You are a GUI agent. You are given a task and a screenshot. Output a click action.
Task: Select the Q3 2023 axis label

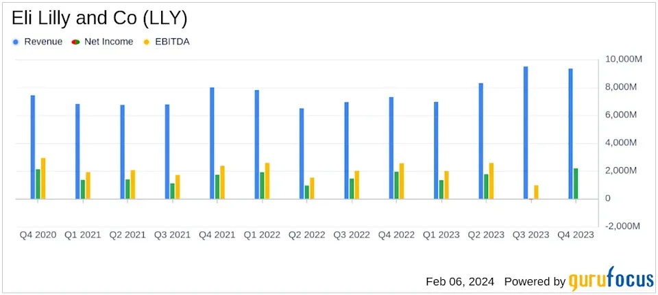click(531, 235)
